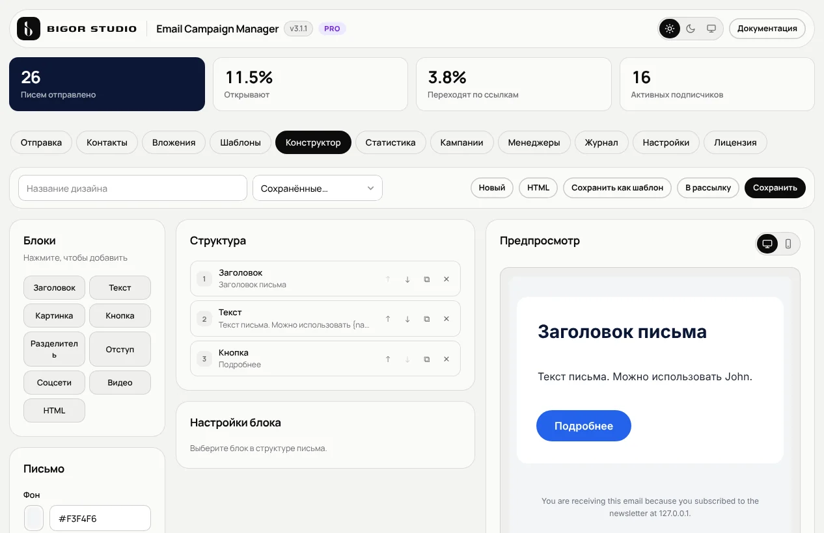This screenshot has height=533, width=824.
Task: Open the Контакты tab
Action: coord(107,142)
